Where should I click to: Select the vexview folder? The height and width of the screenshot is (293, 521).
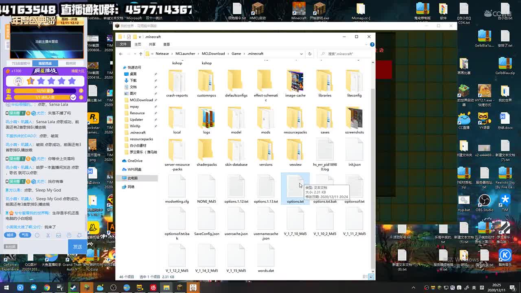tap(295, 153)
